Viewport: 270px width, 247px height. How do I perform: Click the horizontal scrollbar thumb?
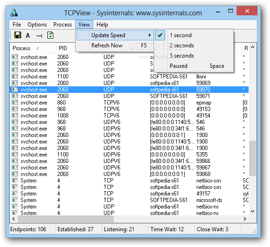point(65,219)
